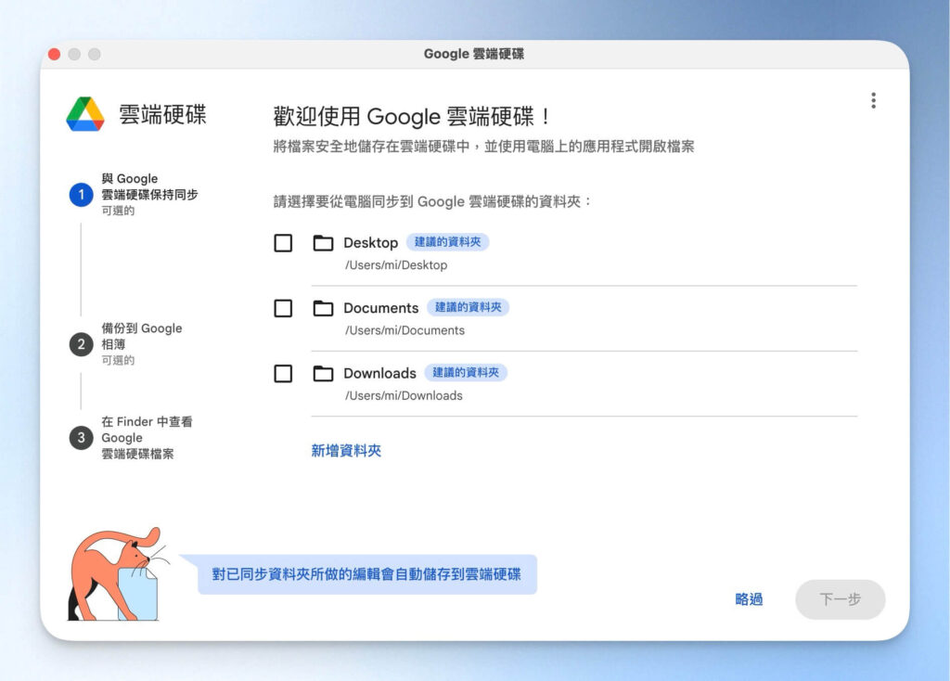This screenshot has height=681, width=950.
Task: Select step 3 circle icon
Action: click(x=82, y=437)
